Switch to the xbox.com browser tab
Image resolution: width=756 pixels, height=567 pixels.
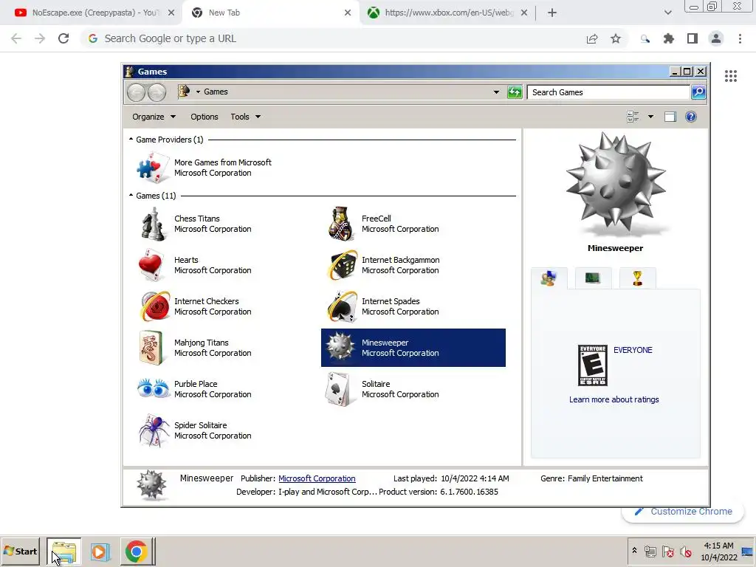pyautogui.click(x=447, y=13)
